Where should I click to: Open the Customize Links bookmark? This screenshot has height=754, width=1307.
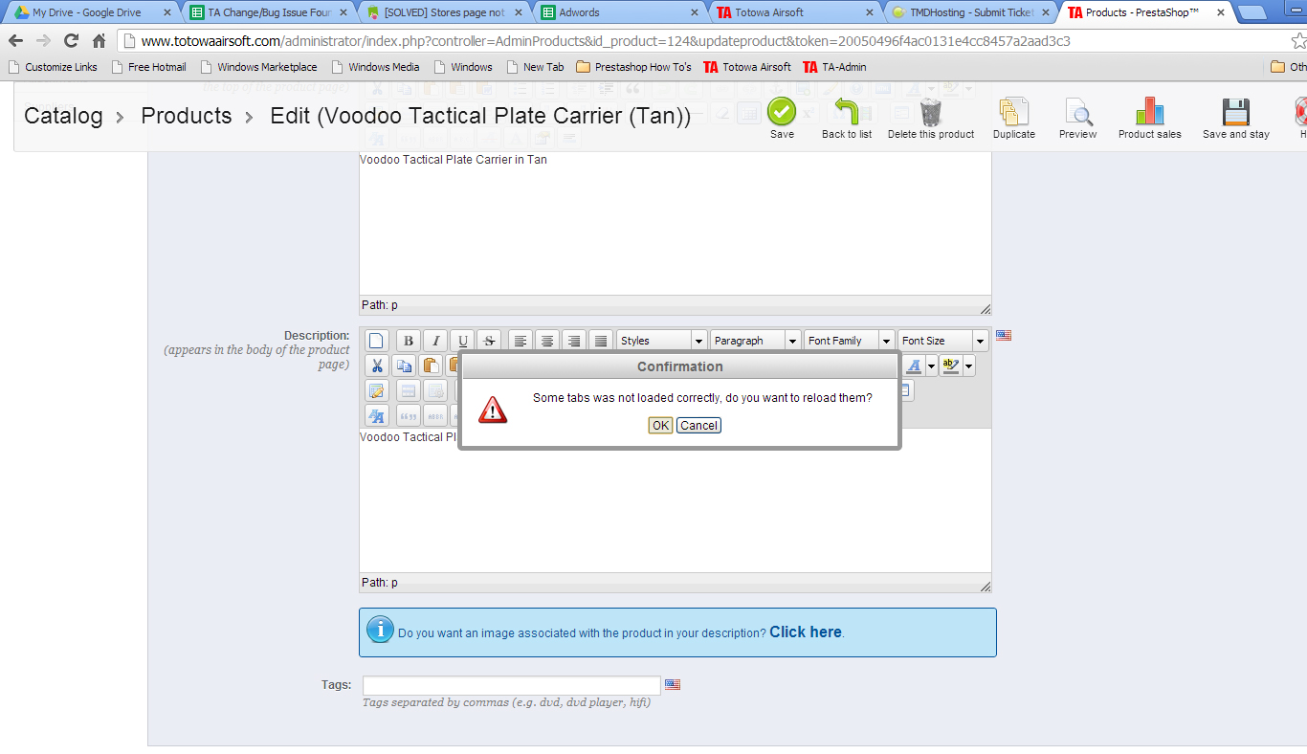(x=53, y=67)
